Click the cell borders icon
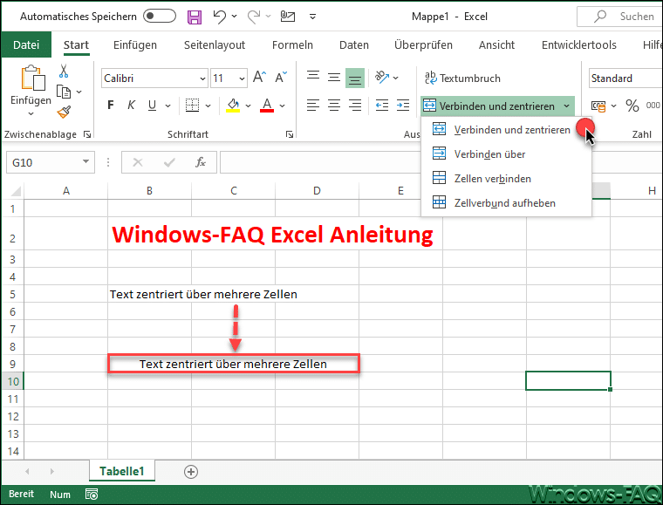 pyautogui.click(x=193, y=106)
